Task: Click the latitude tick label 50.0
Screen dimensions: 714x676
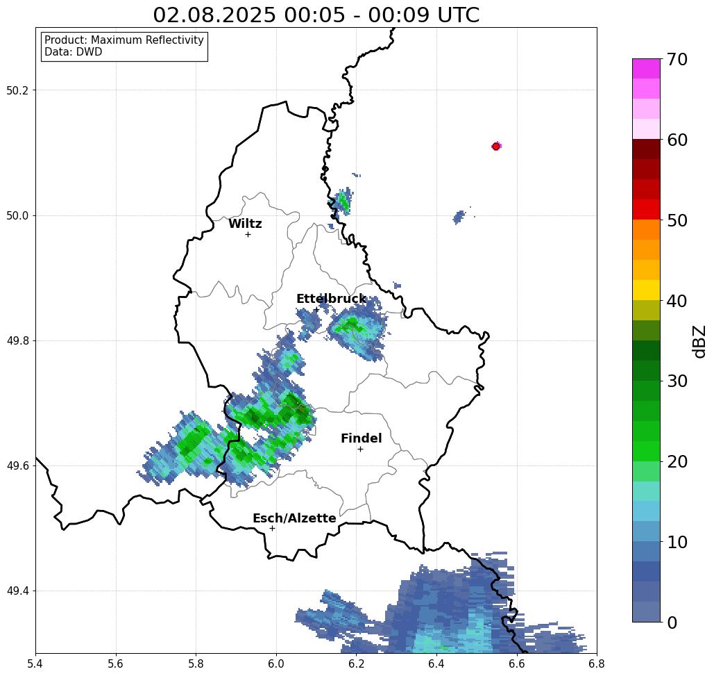Action: click(x=17, y=215)
